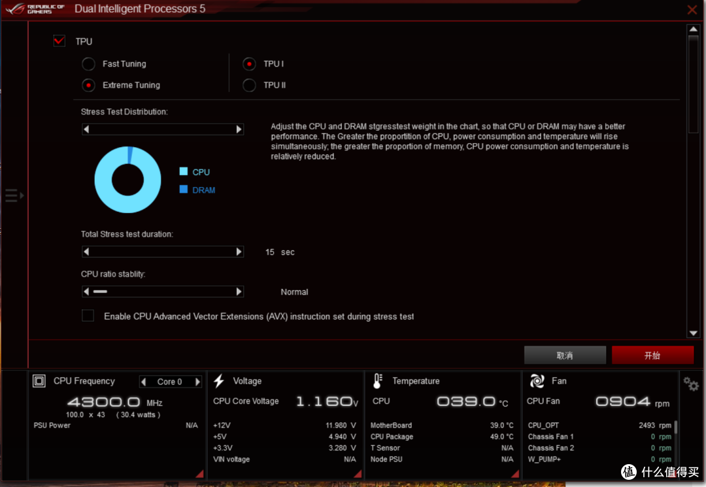Click the CPU Frequency chip icon
The width and height of the screenshot is (706, 487).
pyautogui.click(x=39, y=381)
